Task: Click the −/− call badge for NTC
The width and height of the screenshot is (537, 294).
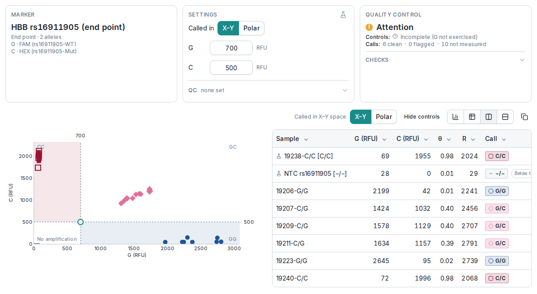Action: point(496,174)
